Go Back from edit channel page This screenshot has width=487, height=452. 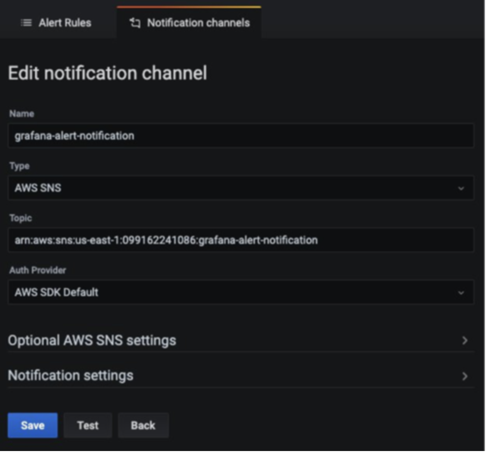[143, 425]
